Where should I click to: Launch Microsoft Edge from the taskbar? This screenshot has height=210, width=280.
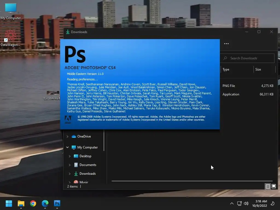[x=45, y=203]
